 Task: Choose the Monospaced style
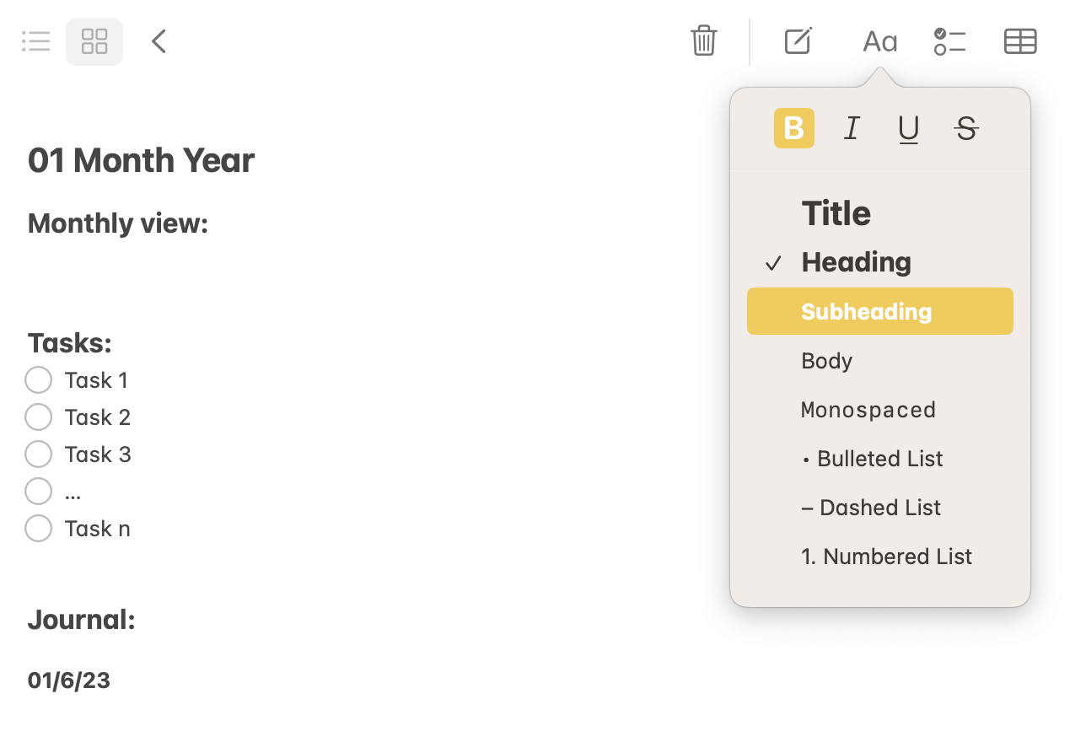868,410
